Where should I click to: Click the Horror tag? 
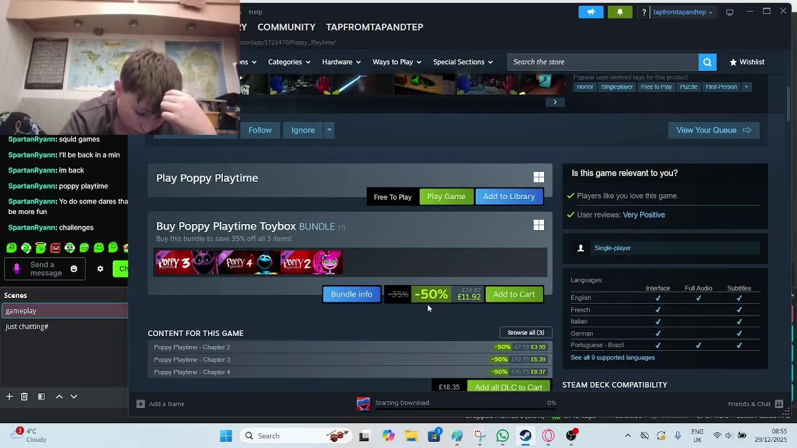(x=585, y=87)
